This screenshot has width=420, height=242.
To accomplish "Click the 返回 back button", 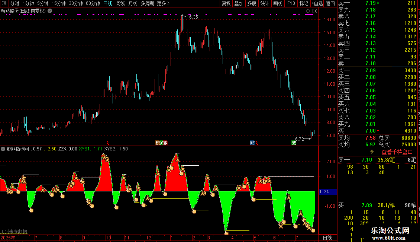I will (330, 3).
